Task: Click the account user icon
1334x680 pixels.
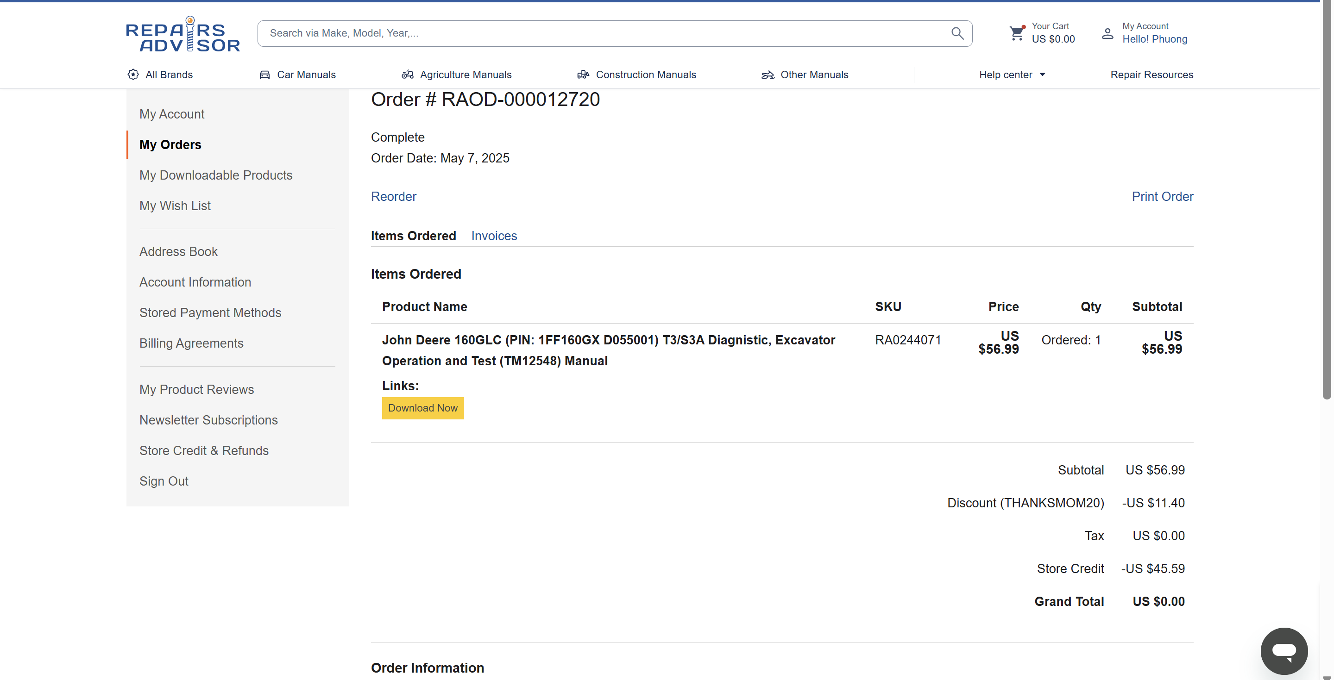Action: 1107,34
